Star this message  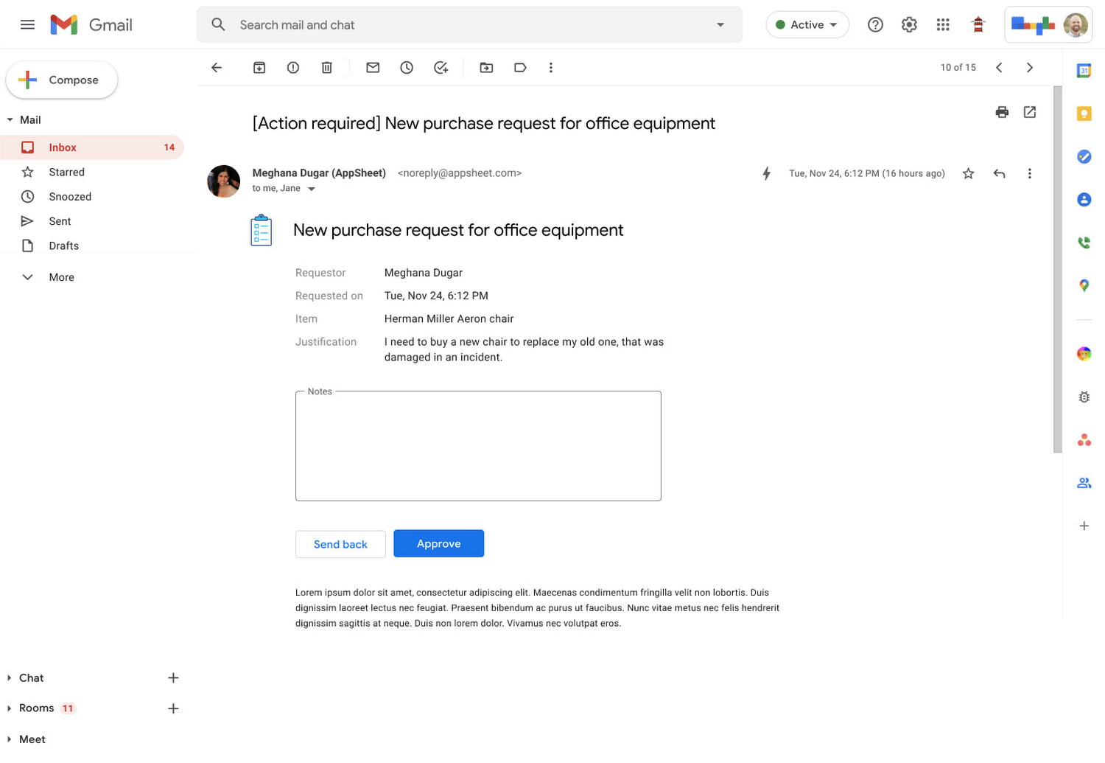click(969, 173)
